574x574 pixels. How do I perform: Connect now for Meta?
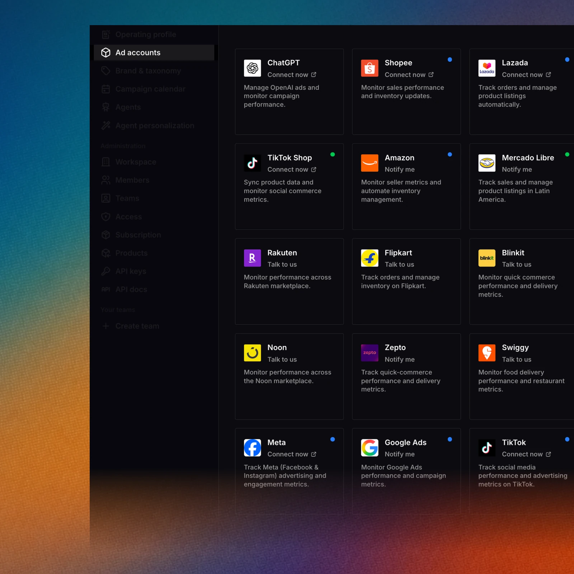tap(292, 454)
